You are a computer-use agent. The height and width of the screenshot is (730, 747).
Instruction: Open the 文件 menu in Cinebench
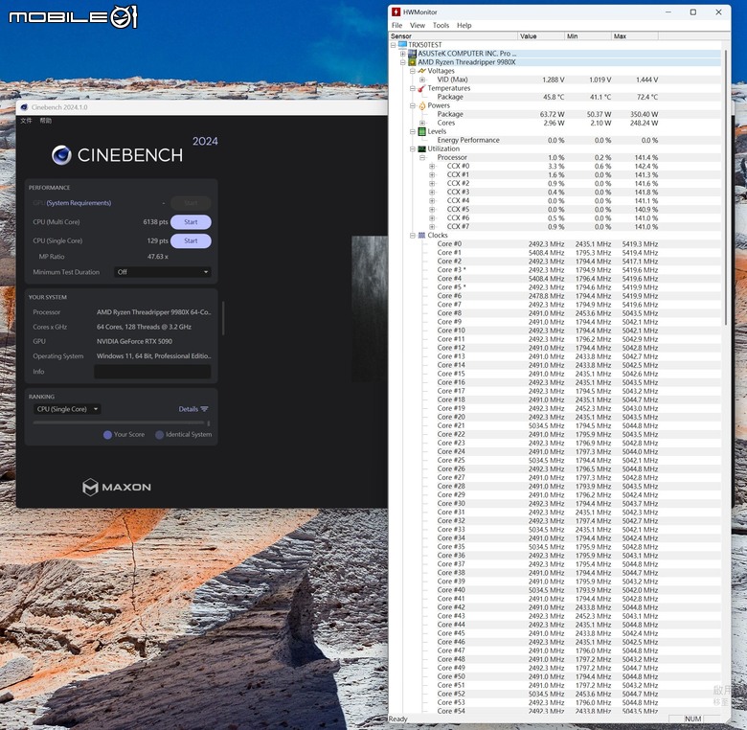(x=26, y=121)
